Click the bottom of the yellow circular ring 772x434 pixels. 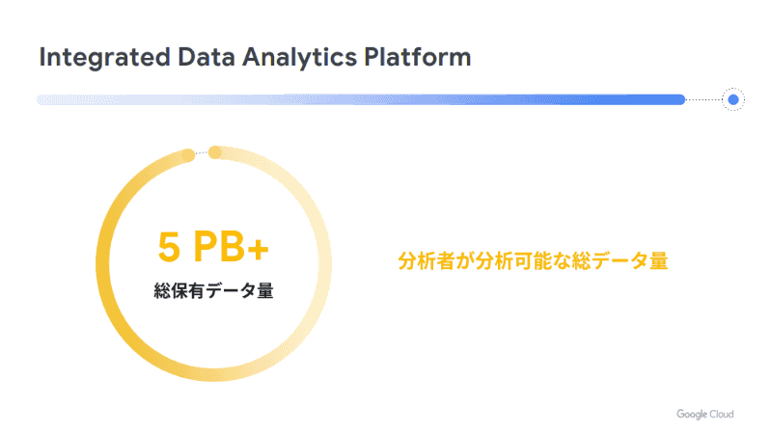click(213, 373)
